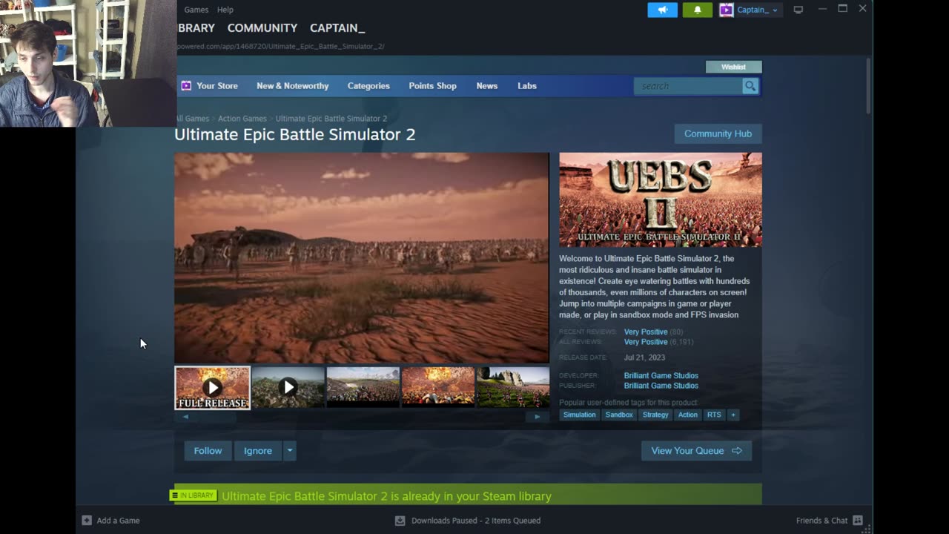The width and height of the screenshot is (949, 534).
Task: Click the main trailer video area
Action: pyautogui.click(x=362, y=258)
